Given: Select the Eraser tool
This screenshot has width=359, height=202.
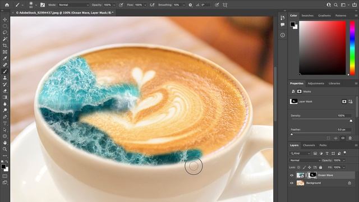Looking at the screenshot, I should click(5, 91).
